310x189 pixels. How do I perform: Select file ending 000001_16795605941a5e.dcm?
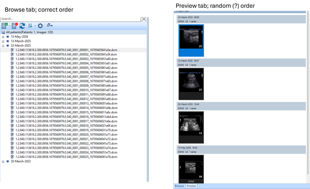tap(66, 50)
